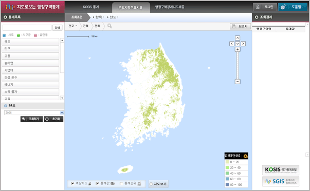310x191 pixels.
Task: Zoom in with the plus button
Action: (x=238, y=49)
